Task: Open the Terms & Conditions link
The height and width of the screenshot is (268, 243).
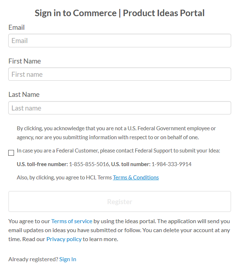Action: [136, 177]
